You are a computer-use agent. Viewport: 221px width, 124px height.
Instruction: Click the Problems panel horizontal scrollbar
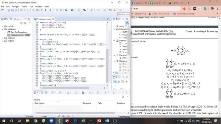pos(76,113)
